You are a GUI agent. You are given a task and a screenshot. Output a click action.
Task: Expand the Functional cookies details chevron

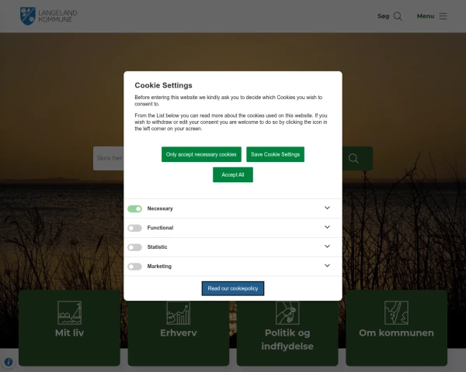point(328,228)
